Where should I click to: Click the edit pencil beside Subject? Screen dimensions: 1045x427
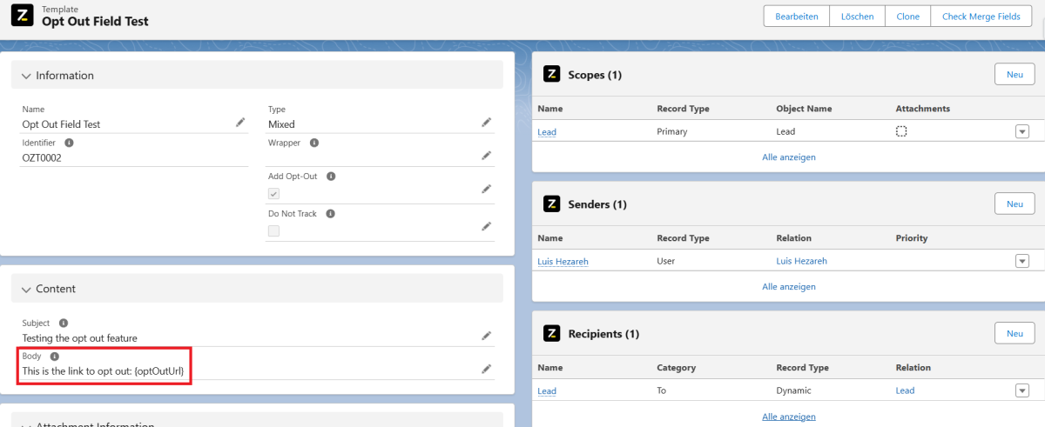click(x=487, y=336)
